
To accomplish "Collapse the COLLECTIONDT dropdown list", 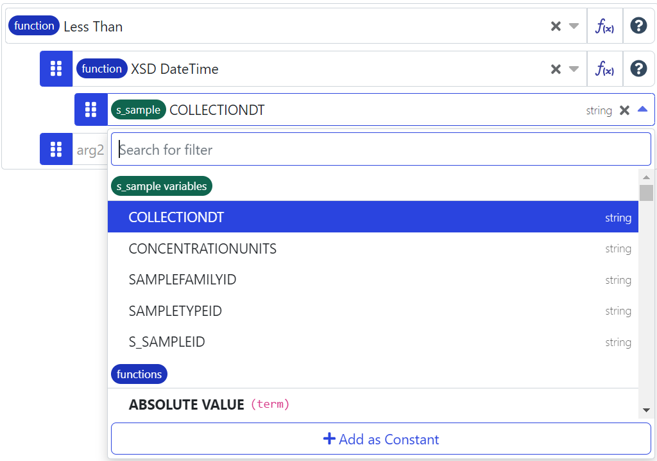I will click(x=642, y=110).
